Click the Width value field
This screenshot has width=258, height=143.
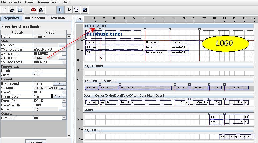(50, 75)
